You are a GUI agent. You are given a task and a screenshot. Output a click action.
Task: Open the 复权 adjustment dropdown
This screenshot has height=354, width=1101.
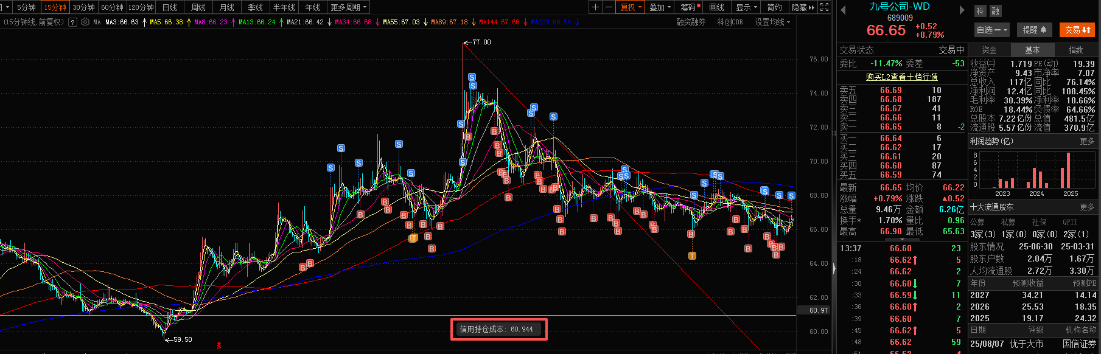pos(631,7)
